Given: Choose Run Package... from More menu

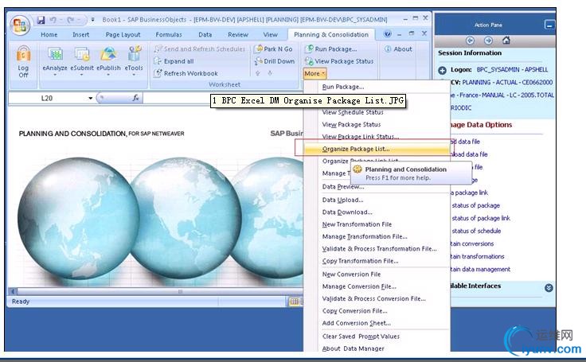Looking at the screenshot, I should click(x=342, y=87).
